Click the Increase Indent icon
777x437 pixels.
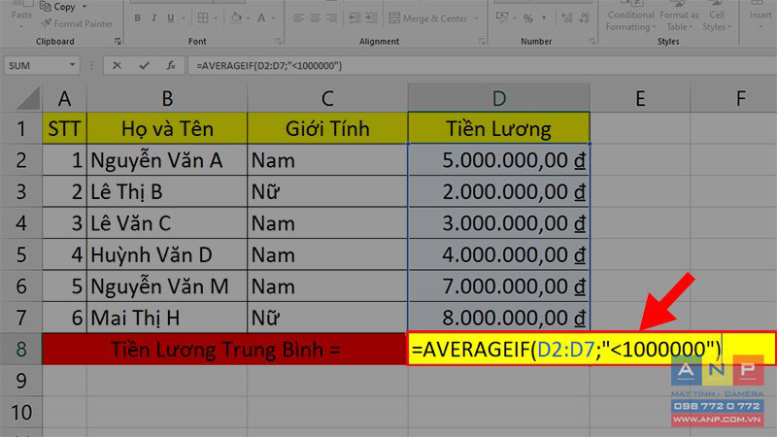pyautogui.click(x=372, y=18)
